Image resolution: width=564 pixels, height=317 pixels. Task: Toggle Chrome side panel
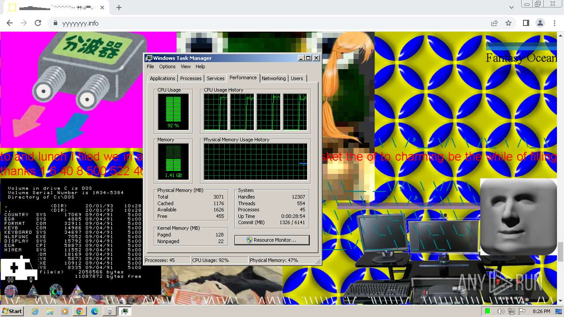click(526, 23)
